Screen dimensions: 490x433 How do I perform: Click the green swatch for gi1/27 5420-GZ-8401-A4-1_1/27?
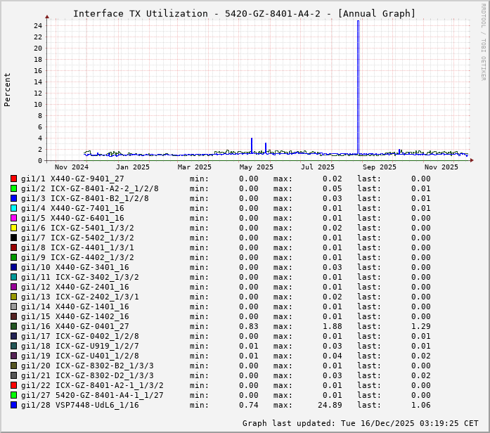(x=13, y=395)
